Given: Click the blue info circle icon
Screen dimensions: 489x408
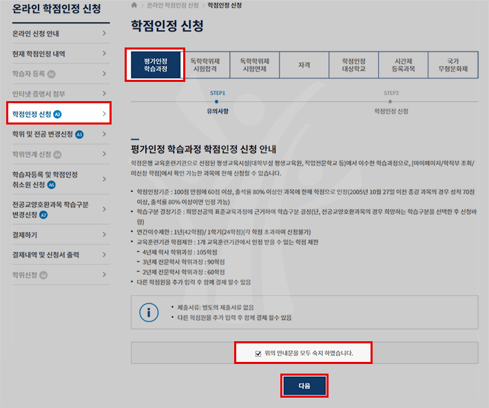Looking at the screenshot, I should pyautogui.click(x=149, y=312).
